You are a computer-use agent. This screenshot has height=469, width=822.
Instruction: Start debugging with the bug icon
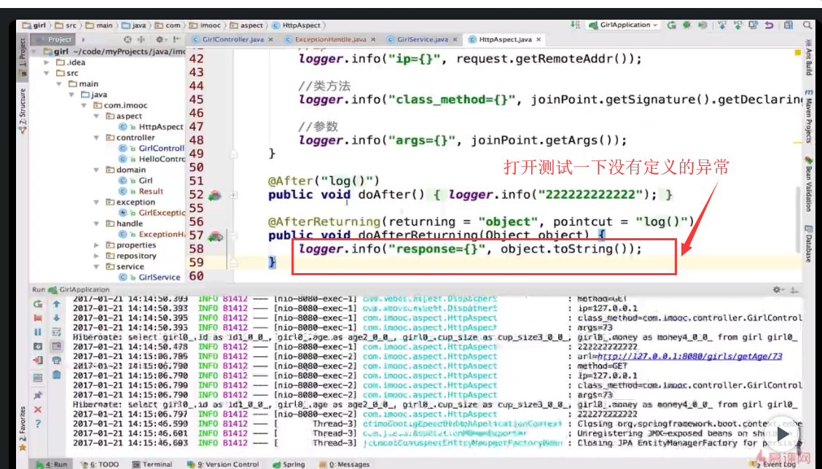point(686,25)
